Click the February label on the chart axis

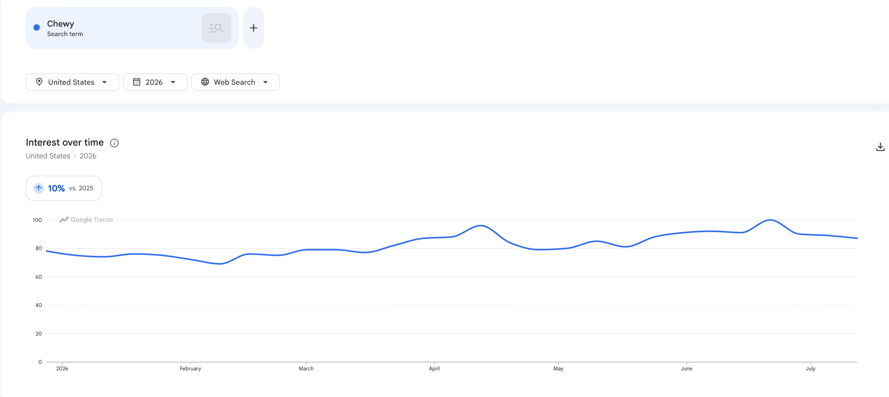click(190, 368)
